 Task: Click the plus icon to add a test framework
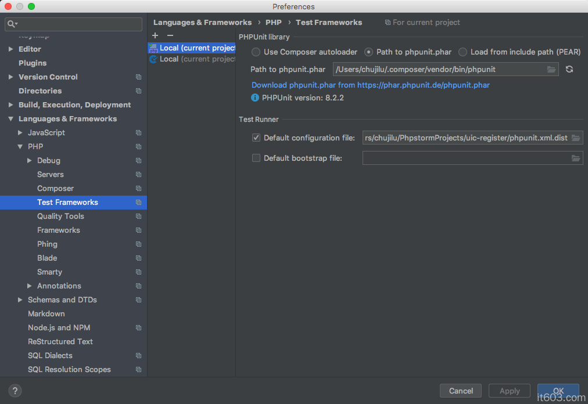point(155,36)
